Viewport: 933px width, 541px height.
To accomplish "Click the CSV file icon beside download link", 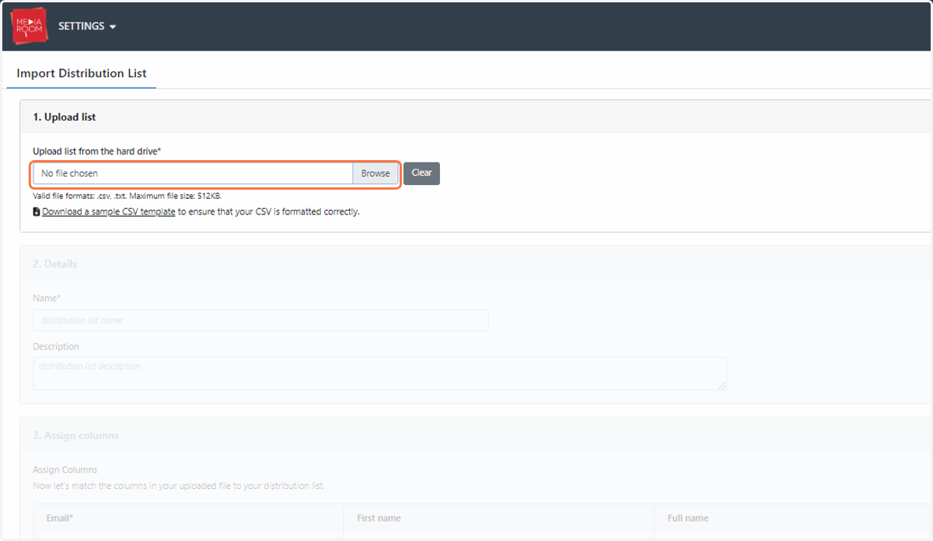I will pyautogui.click(x=37, y=211).
